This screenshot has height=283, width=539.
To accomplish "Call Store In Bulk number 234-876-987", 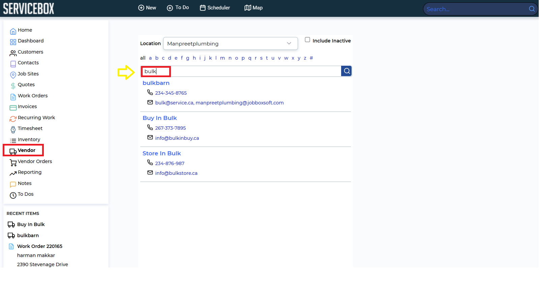I will 170,163.
